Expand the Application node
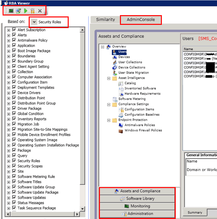The height and width of the screenshot is (219, 217). coord(9,46)
